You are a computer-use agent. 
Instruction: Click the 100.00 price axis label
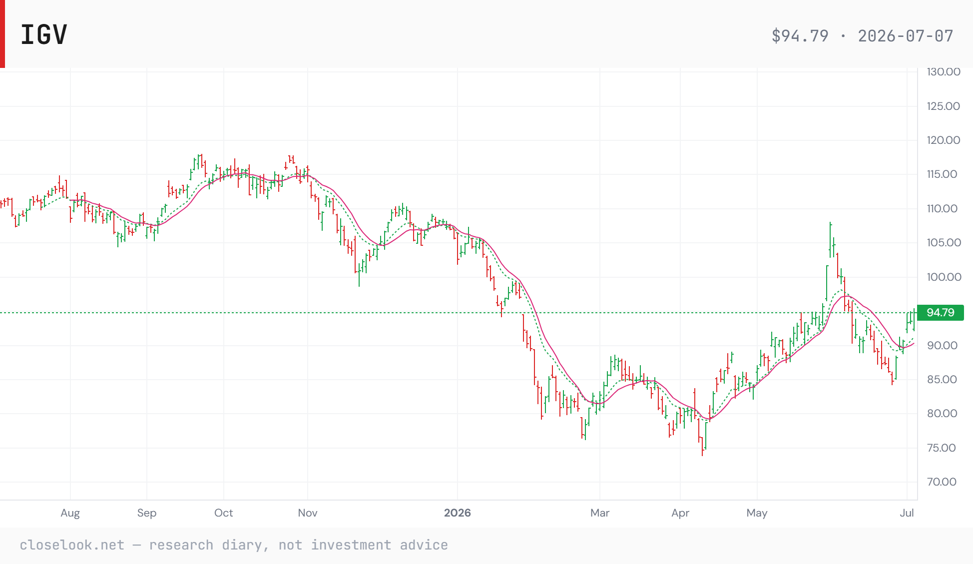944,277
